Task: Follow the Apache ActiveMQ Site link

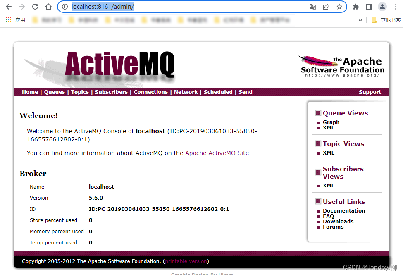Action: (x=217, y=153)
